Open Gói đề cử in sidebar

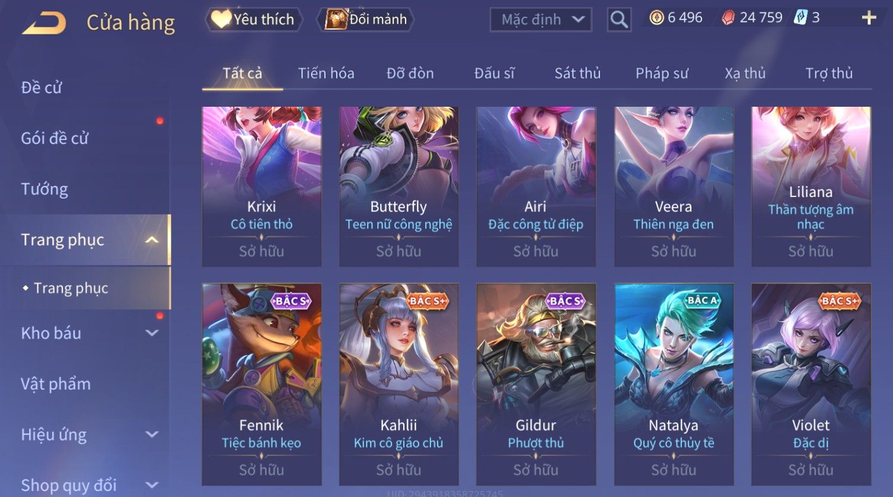click(55, 138)
